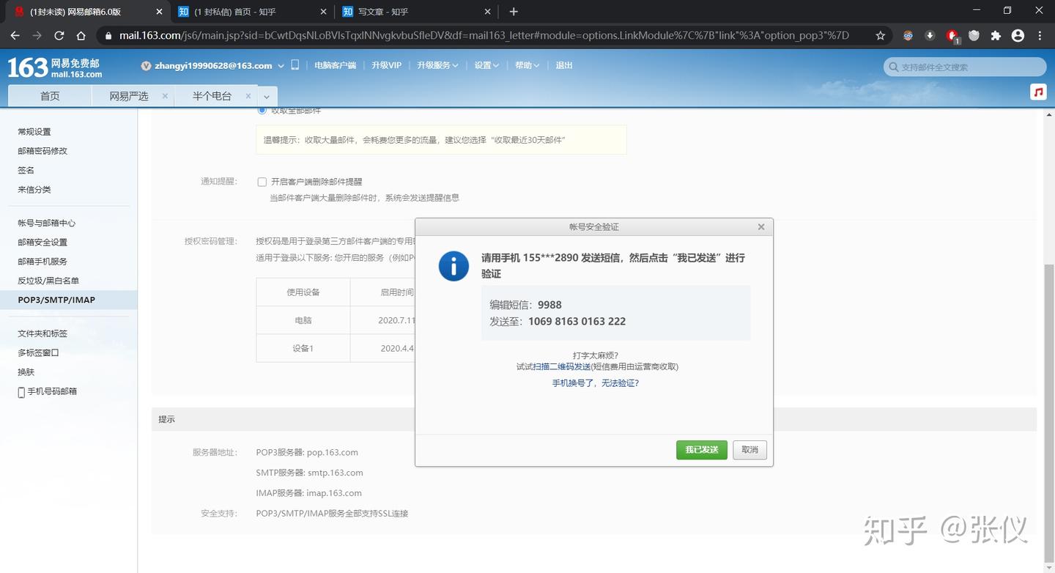Viewport: 1055px width, 573px height.
Task: Enable the 开启客户端删除邮件提醒 checkbox
Action: pyautogui.click(x=262, y=182)
